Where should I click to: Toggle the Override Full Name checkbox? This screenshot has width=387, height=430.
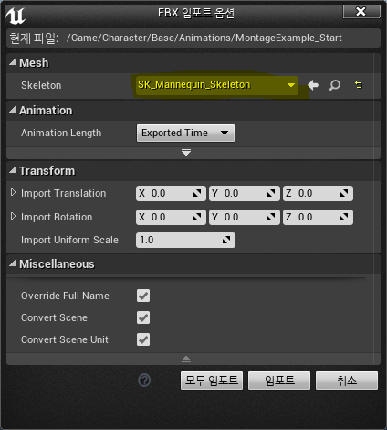[143, 296]
